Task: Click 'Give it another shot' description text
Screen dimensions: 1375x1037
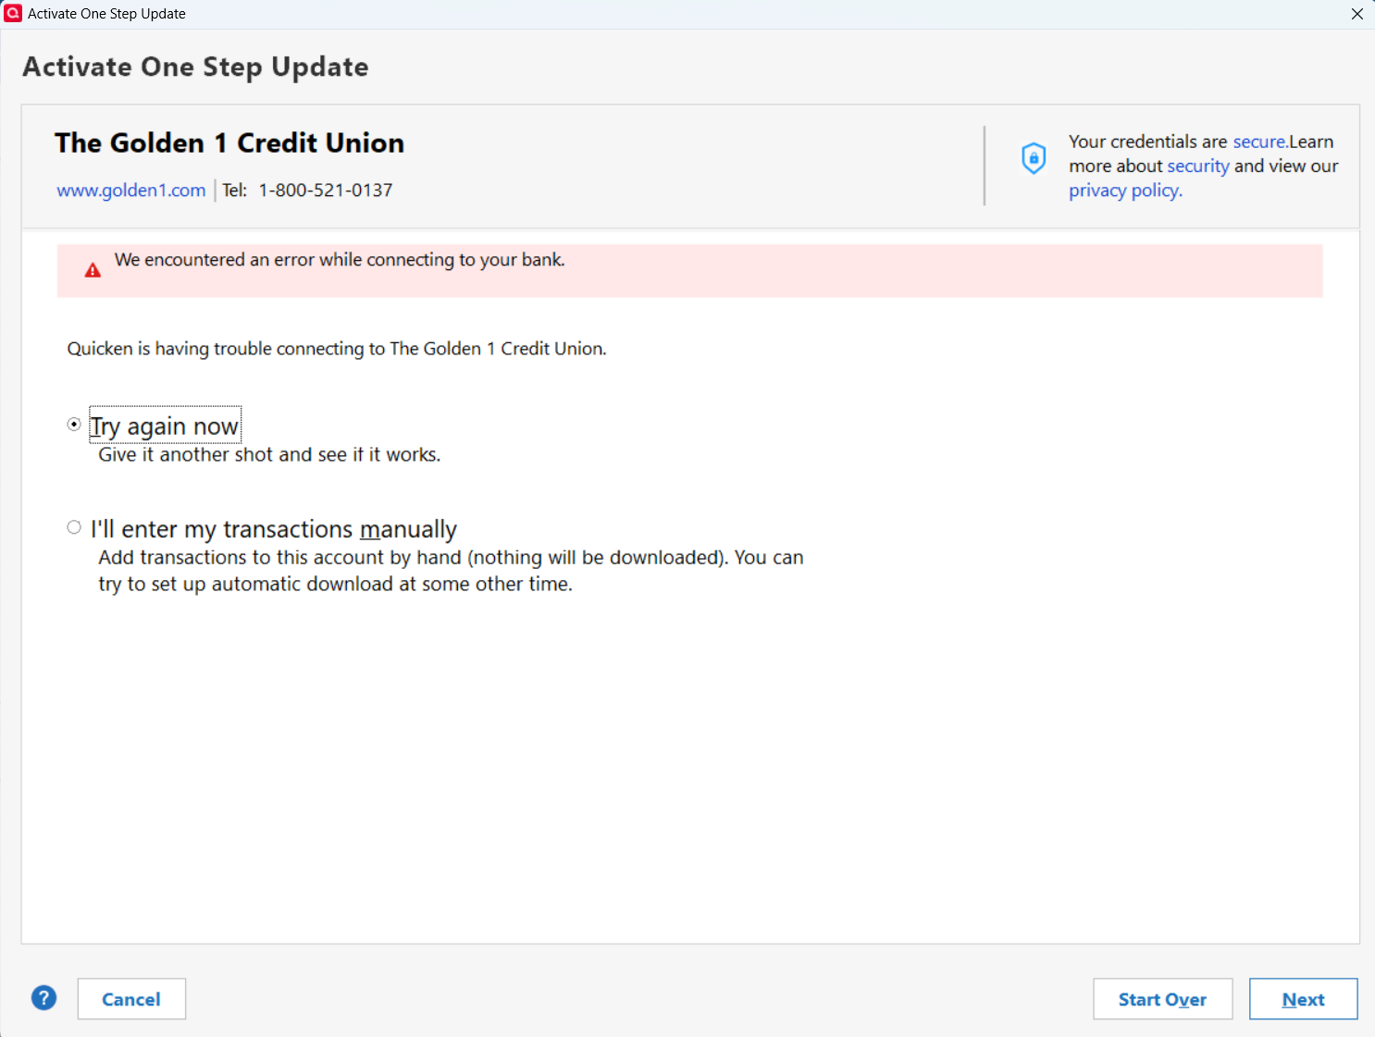Action: (269, 454)
